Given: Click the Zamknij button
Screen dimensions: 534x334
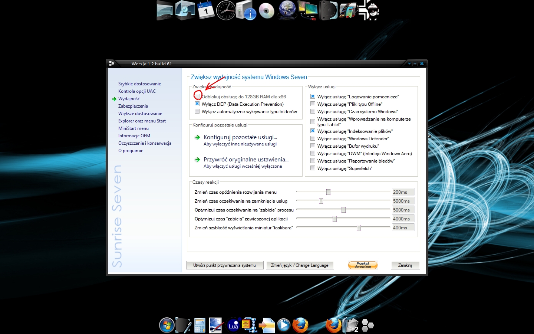Looking at the screenshot, I should 405,265.
